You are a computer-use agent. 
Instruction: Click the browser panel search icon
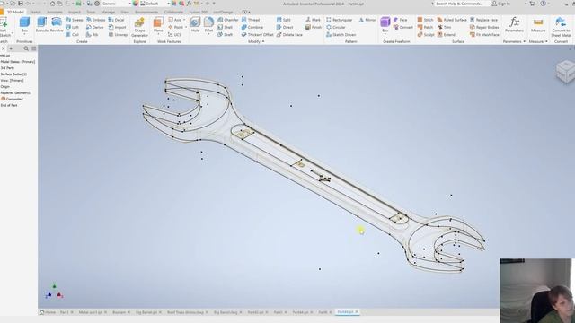[x=26, y=48]
